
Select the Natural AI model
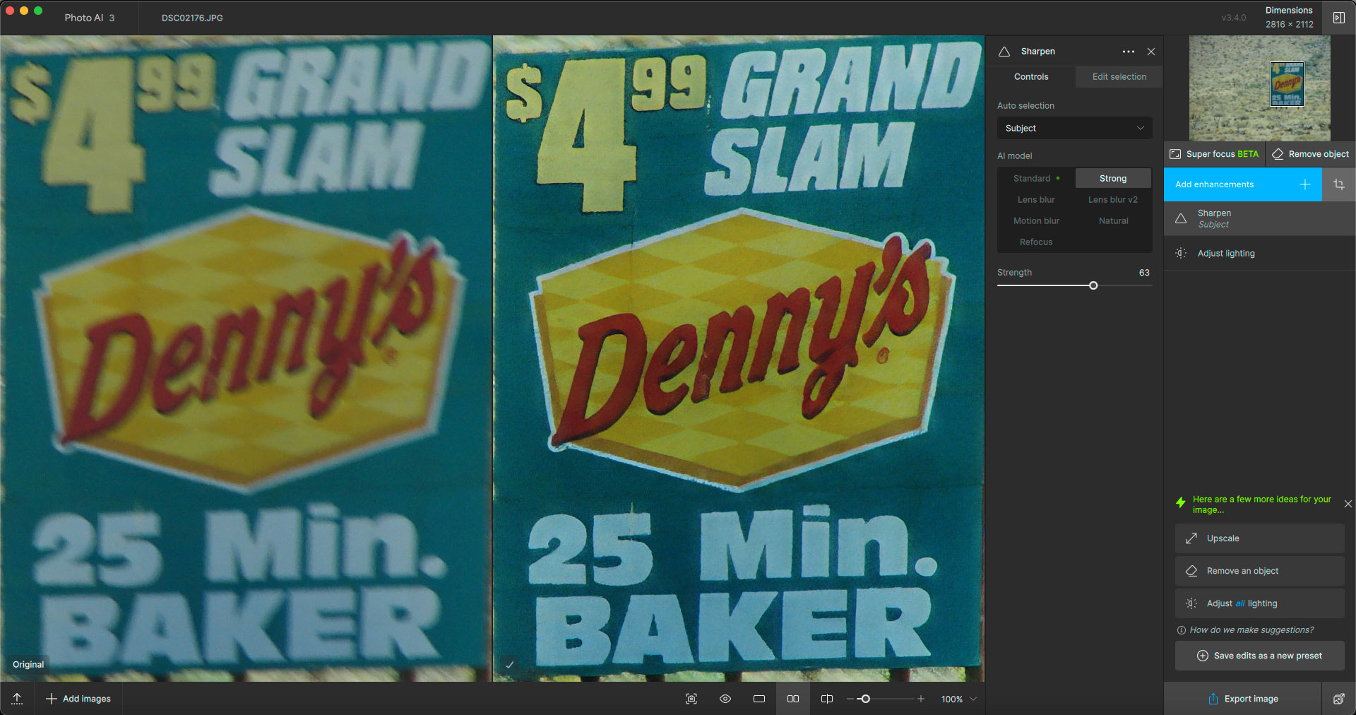(1113, 221)
